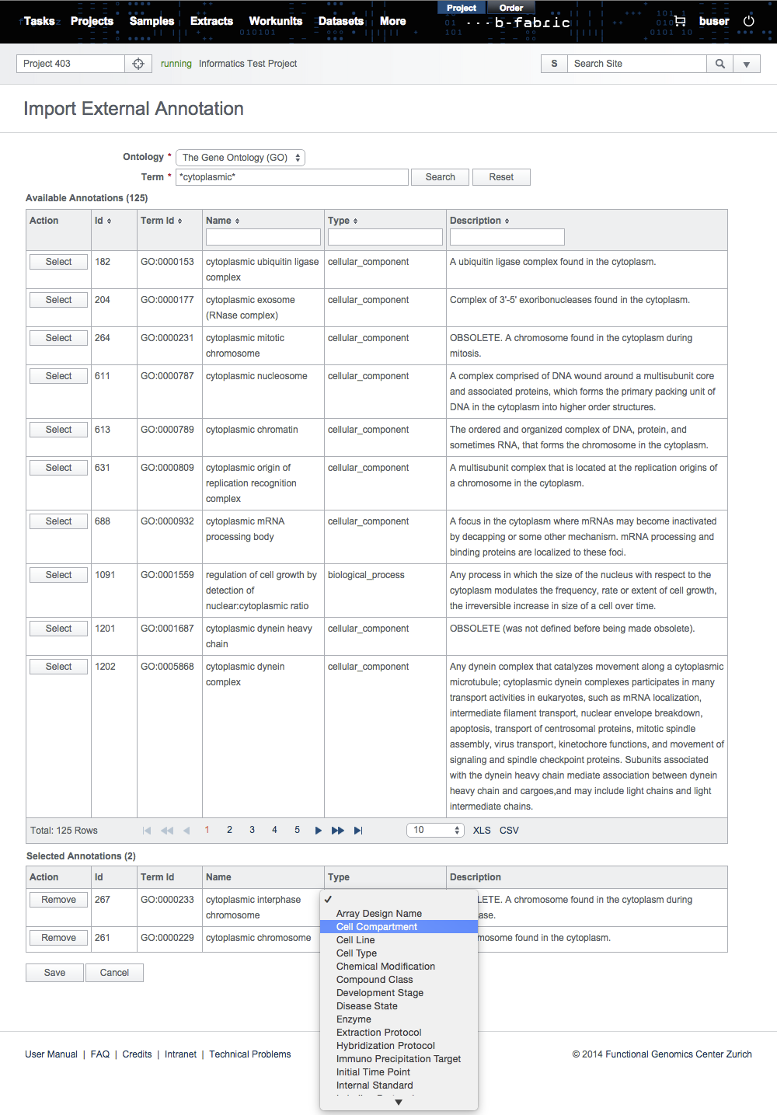Jump to last page of annotations

coord(358,831)
